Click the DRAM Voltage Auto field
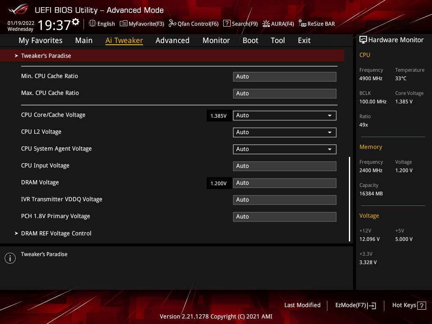The image size is (432, 324). pos(285,183)
